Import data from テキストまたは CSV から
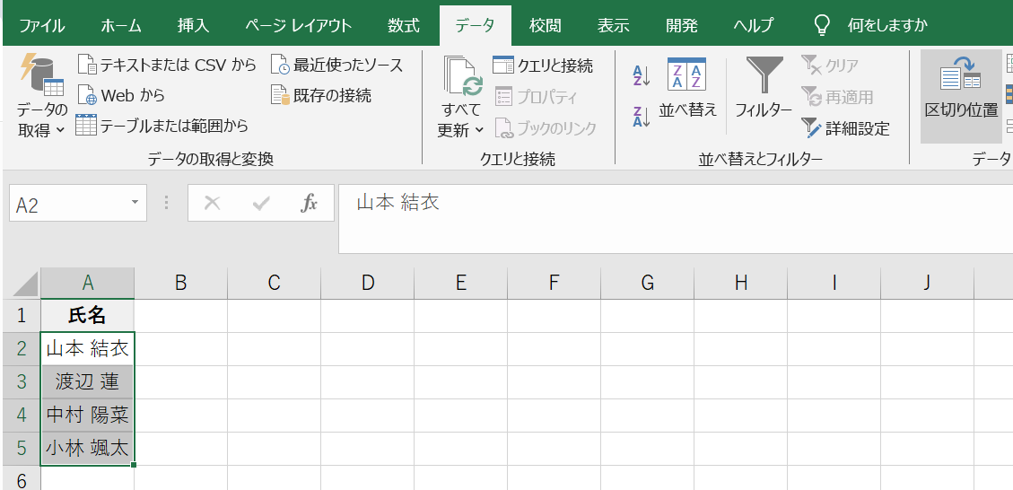The height and width of the screenshot is (490, 1013). pos(166,65)
